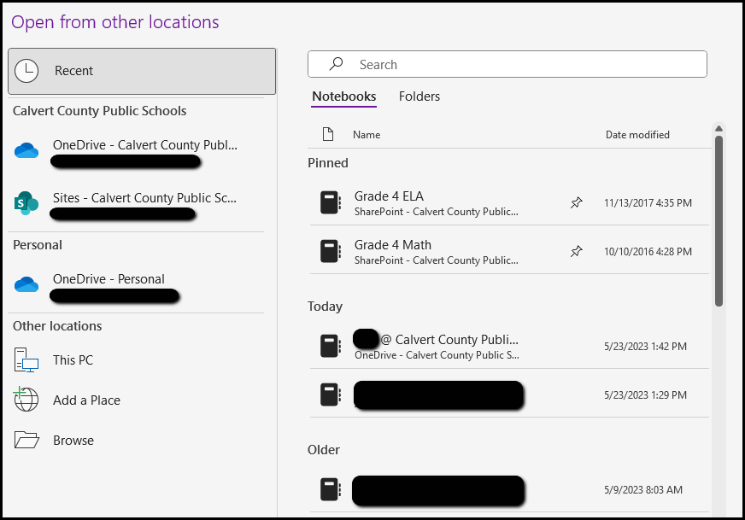
Task: Click the date 5/23/2023 1:42 PM
Action: tap(645, 347)
